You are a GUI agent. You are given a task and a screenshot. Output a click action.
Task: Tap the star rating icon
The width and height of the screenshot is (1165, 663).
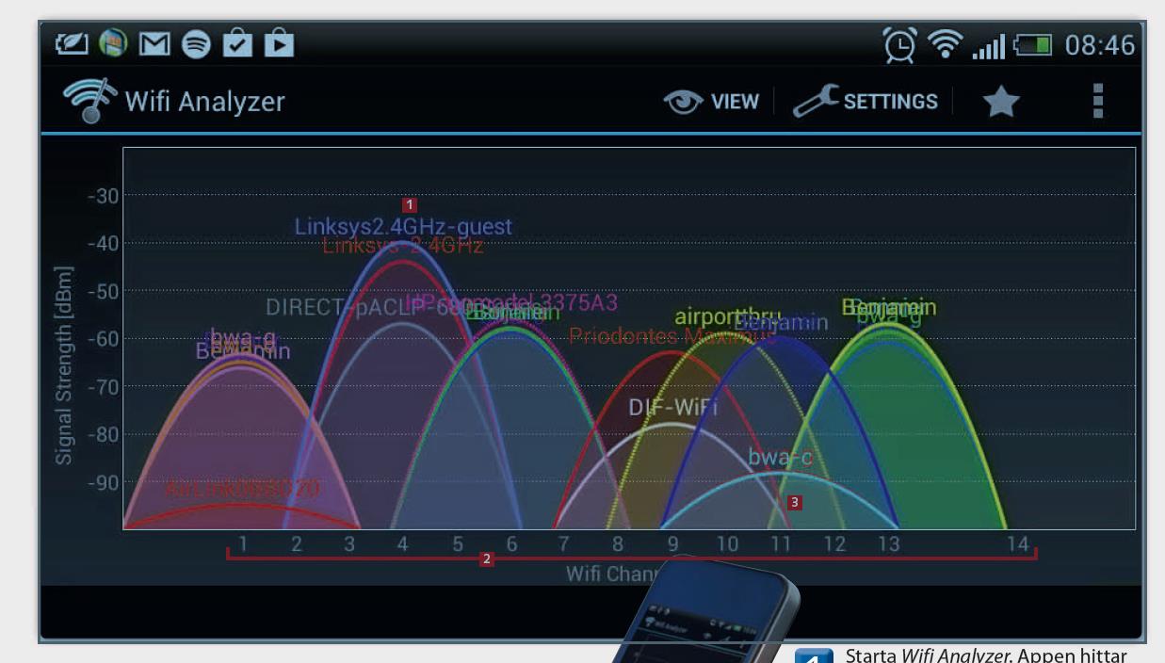click(x=1001, y=101)
